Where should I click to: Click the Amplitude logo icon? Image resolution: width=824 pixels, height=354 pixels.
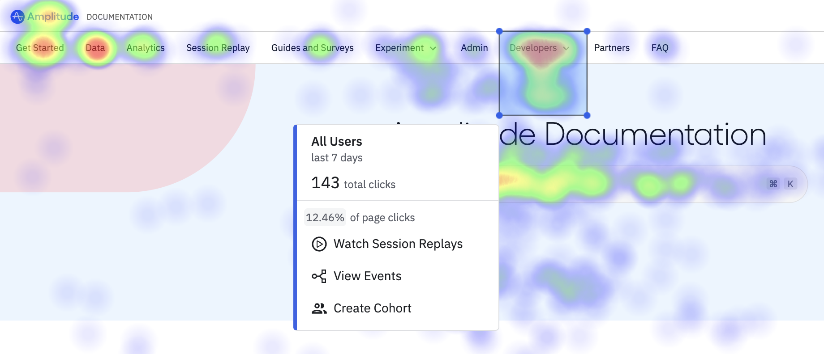pyautogui.click(x=17, y=17)
